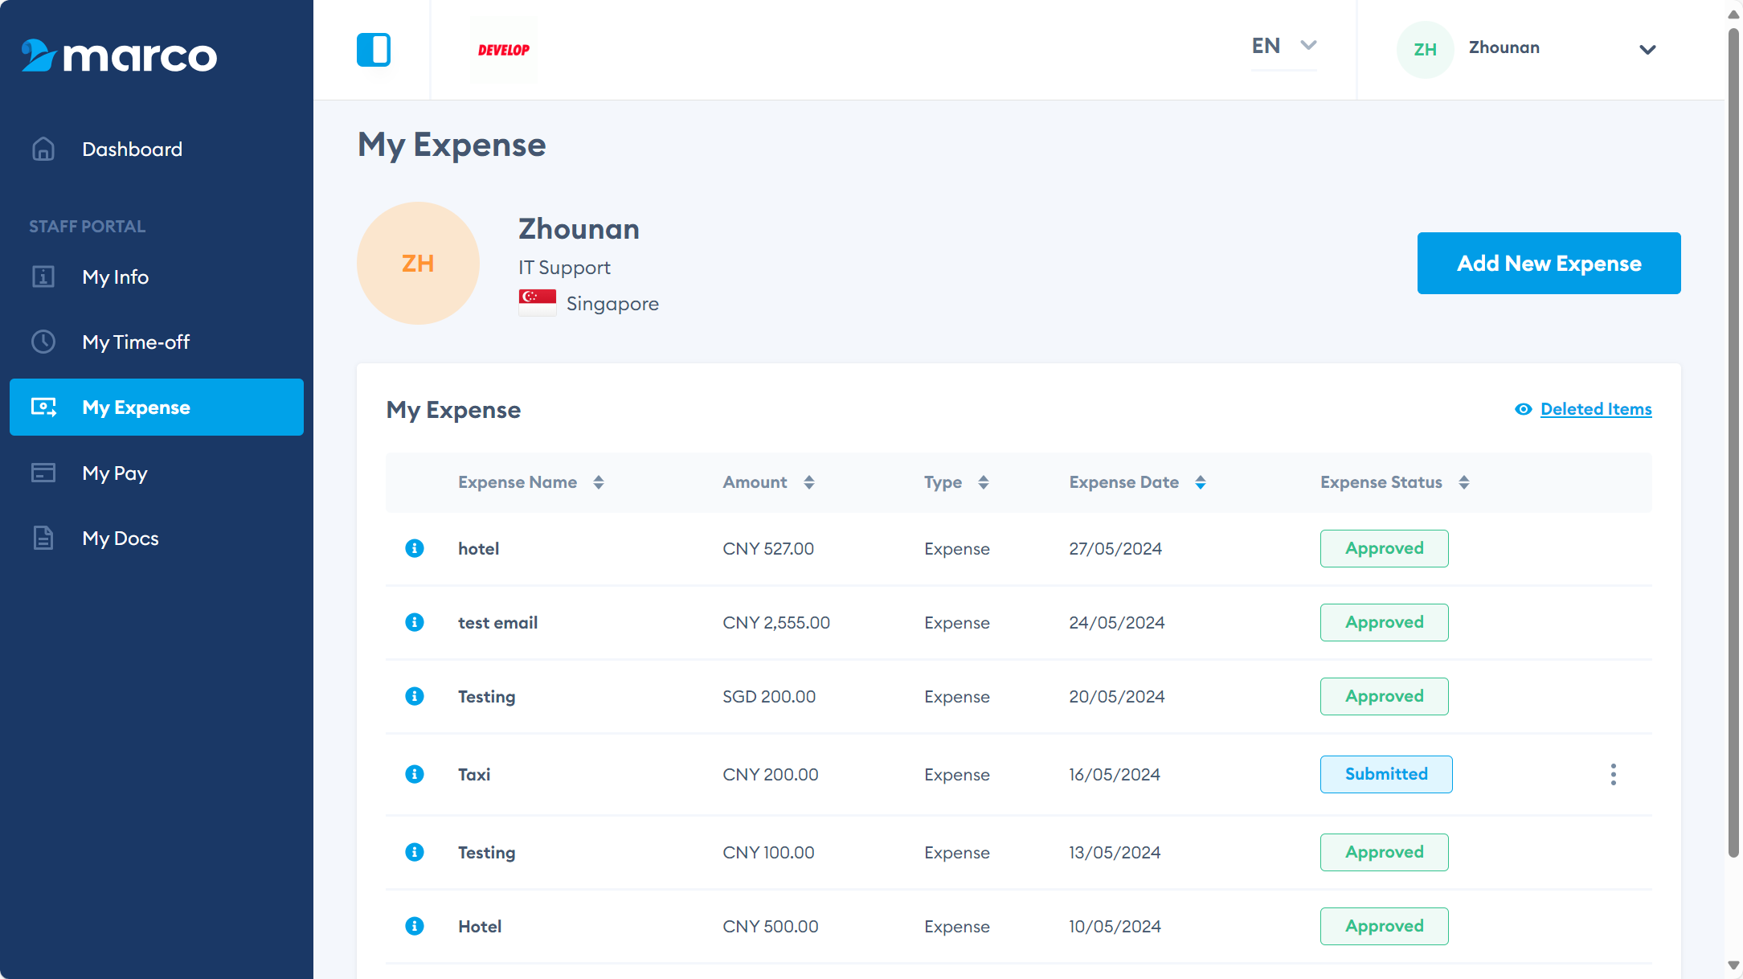Open the EN language dropdown
Screen dimensions: 1743x979
(x=1283, y=47)
